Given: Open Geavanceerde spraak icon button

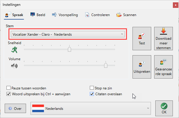Looking at the screenshot, I should point(163,67).
